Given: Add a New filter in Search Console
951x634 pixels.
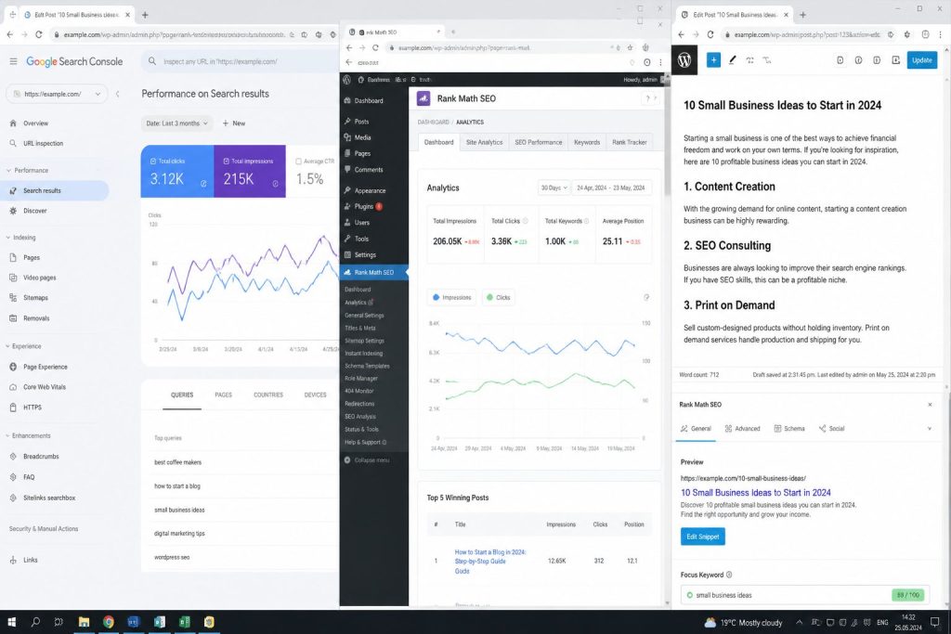Looking at the screenshot, I should point(233,123).
